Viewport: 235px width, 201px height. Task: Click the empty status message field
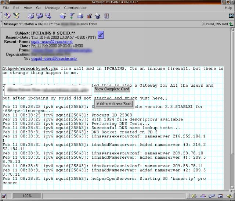click(113, 196)
